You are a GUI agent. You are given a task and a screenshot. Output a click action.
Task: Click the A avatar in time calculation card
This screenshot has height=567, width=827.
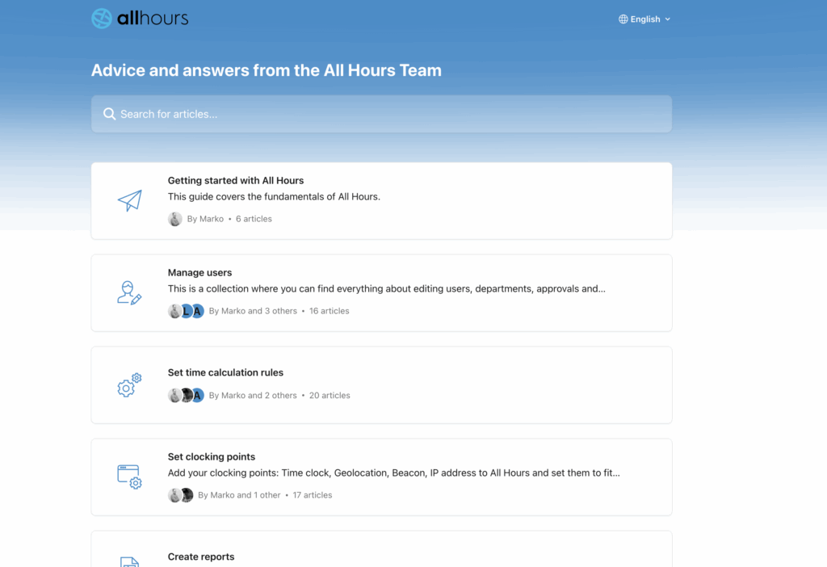click(x=197, y=395)
